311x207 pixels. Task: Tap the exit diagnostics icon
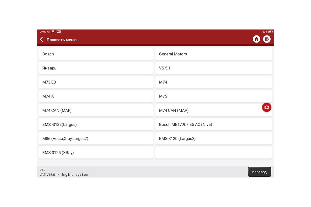point(267,39)
